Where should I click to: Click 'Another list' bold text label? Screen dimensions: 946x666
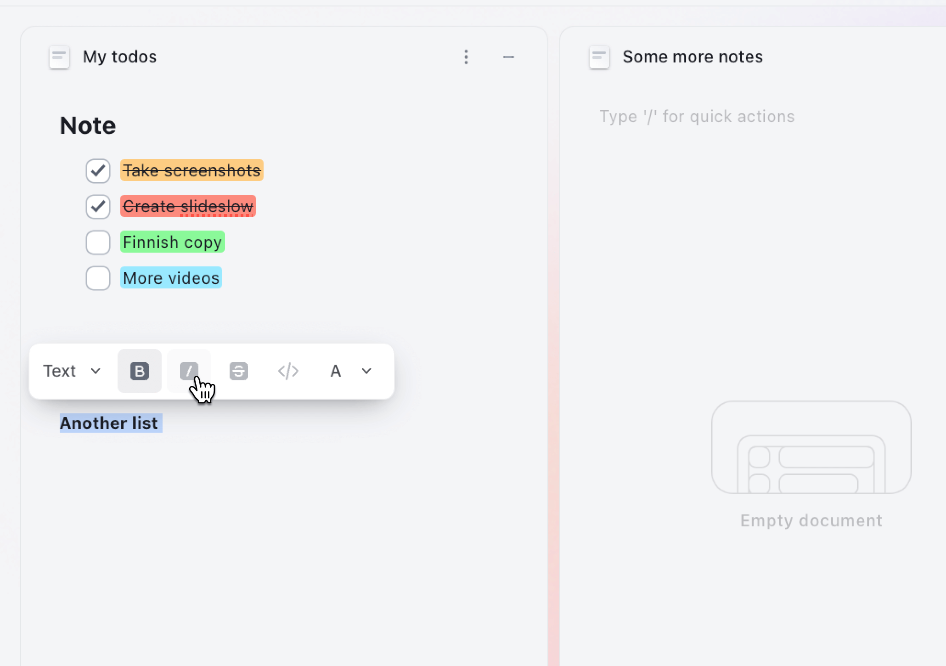[109, 423]
